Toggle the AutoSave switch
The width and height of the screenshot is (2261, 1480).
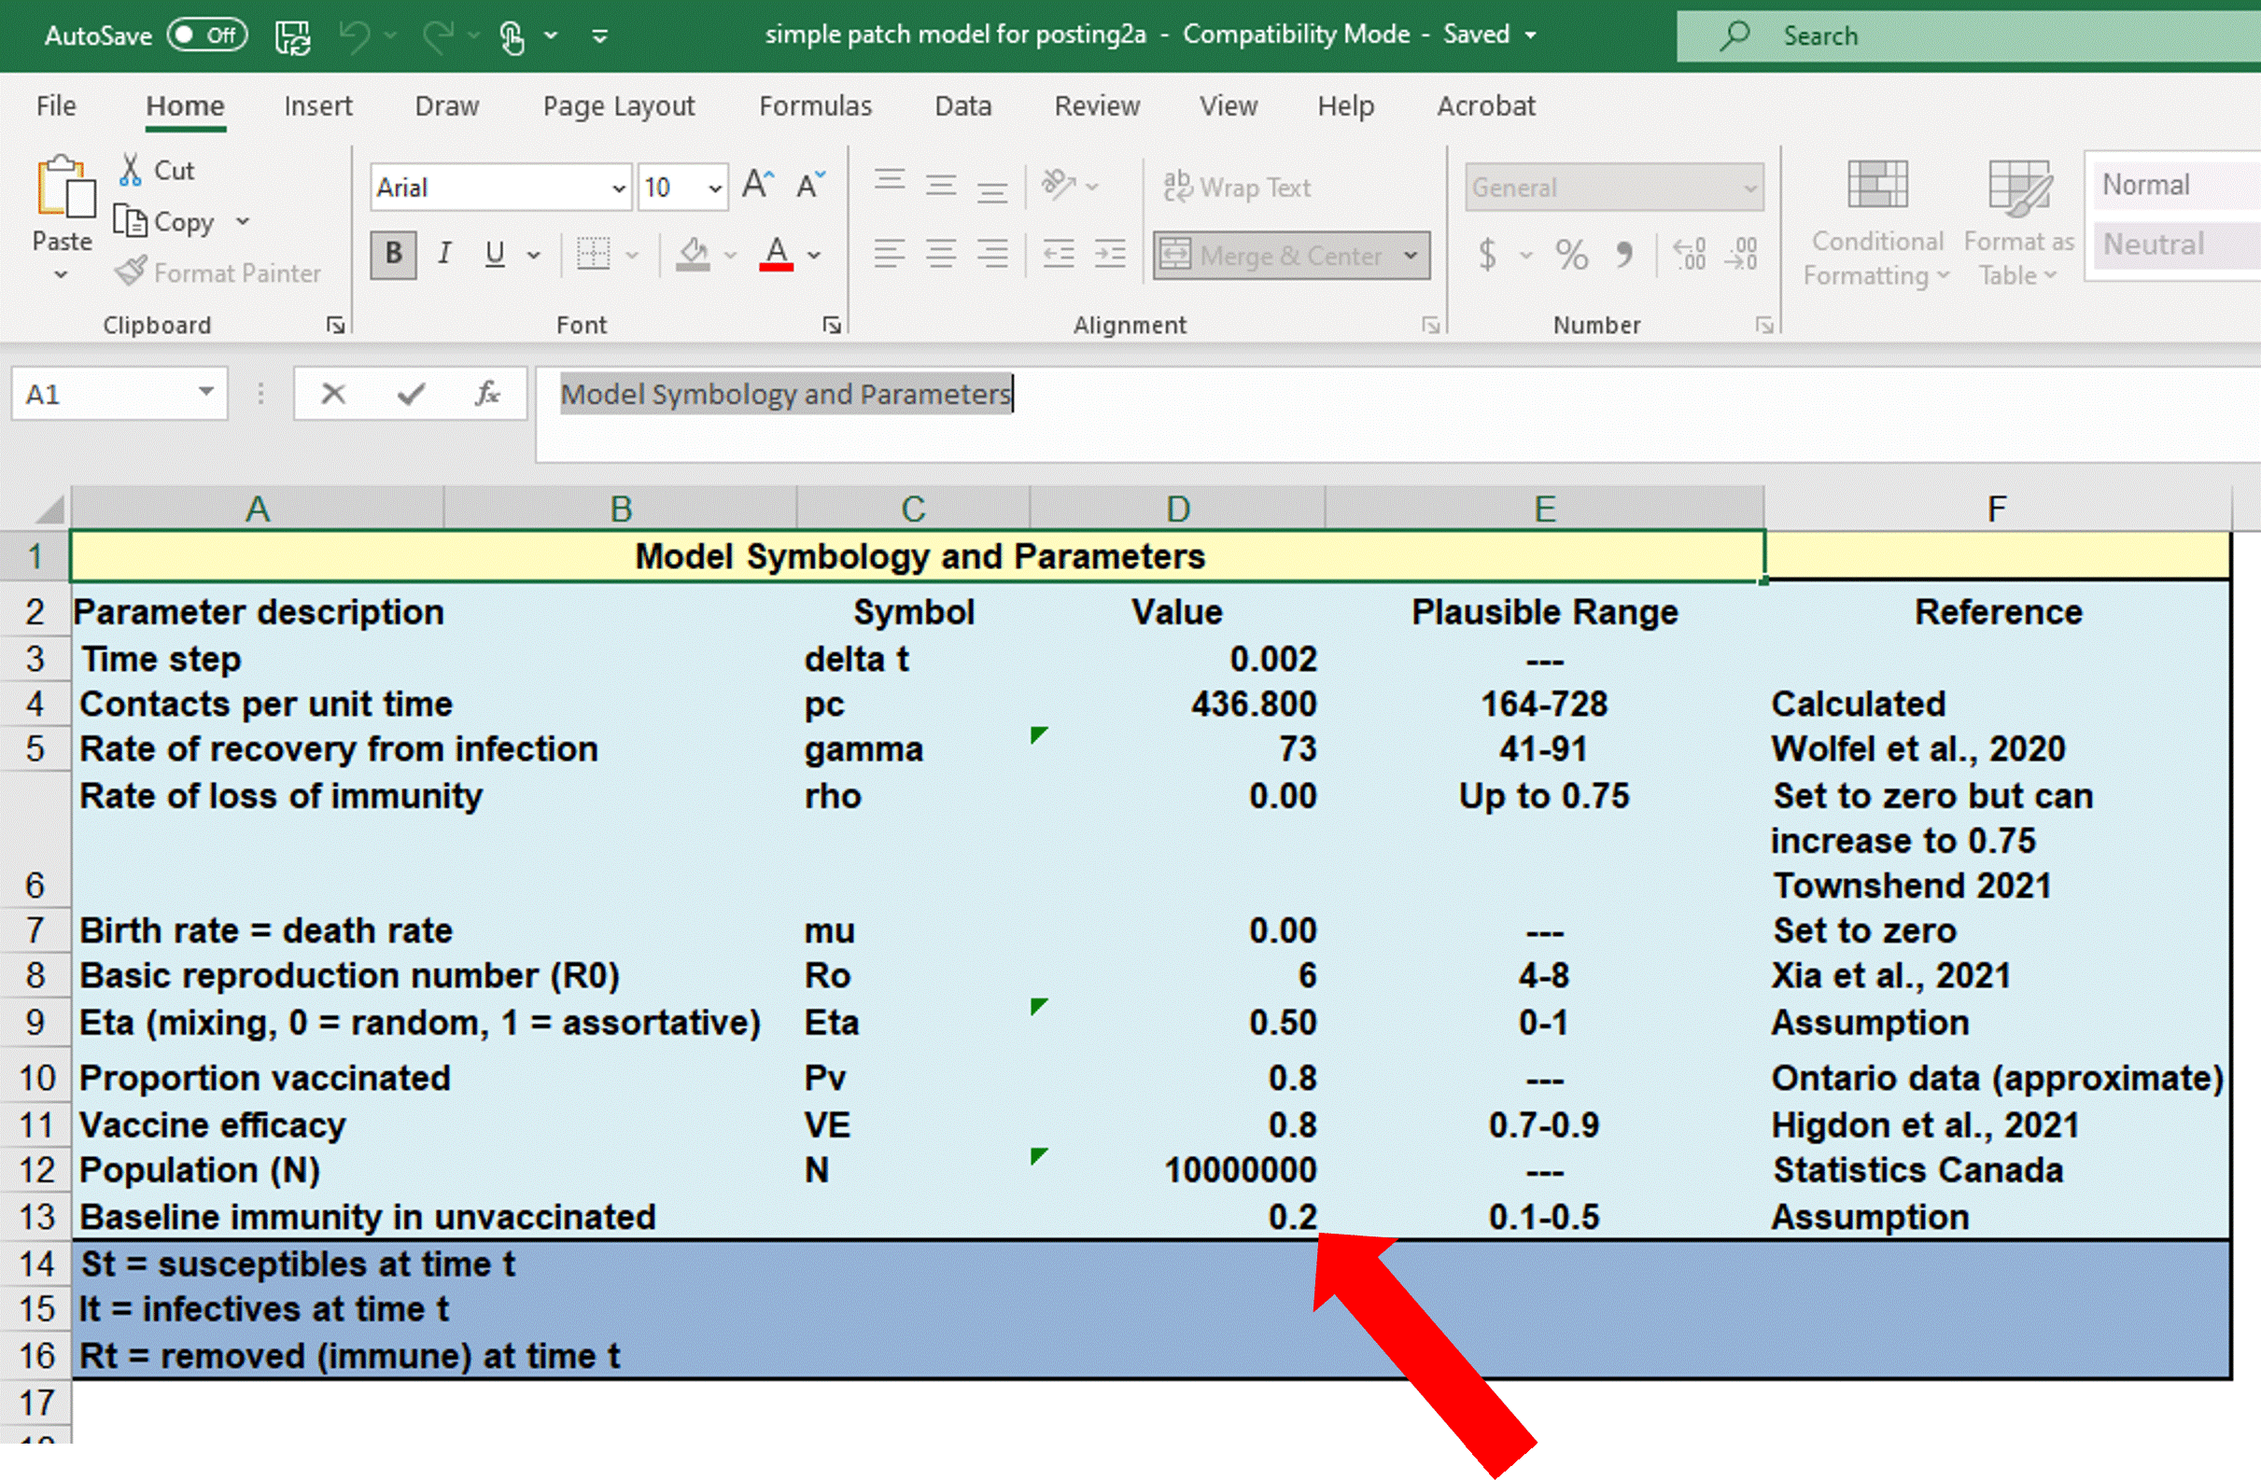[207, 36]
